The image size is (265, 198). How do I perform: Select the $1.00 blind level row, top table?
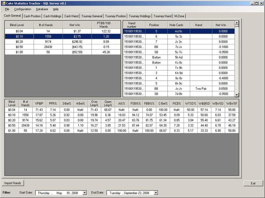click(x=63, y=52)
